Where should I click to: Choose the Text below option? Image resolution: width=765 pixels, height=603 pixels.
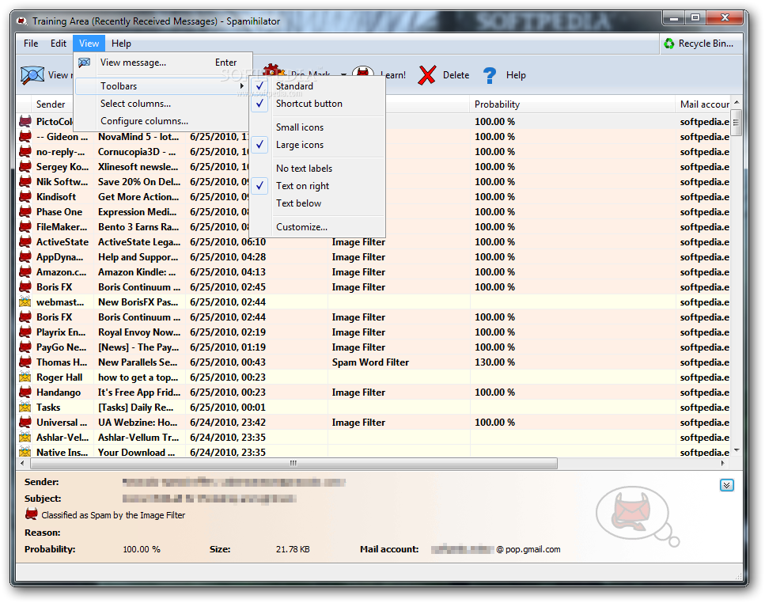point(317,203)
